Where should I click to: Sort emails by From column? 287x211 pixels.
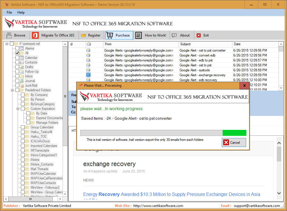point(141,44)
